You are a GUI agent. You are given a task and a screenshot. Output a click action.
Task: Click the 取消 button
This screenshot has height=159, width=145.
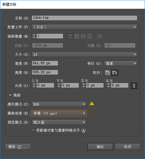click(x=128, y=147)
